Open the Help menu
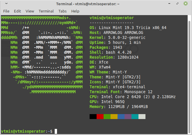192x135 pixels. (75, 11)
